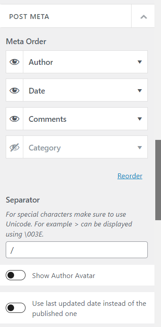161x327 pixels.
Task: Hide the Author meta item with eye icon
Action: 15,62
